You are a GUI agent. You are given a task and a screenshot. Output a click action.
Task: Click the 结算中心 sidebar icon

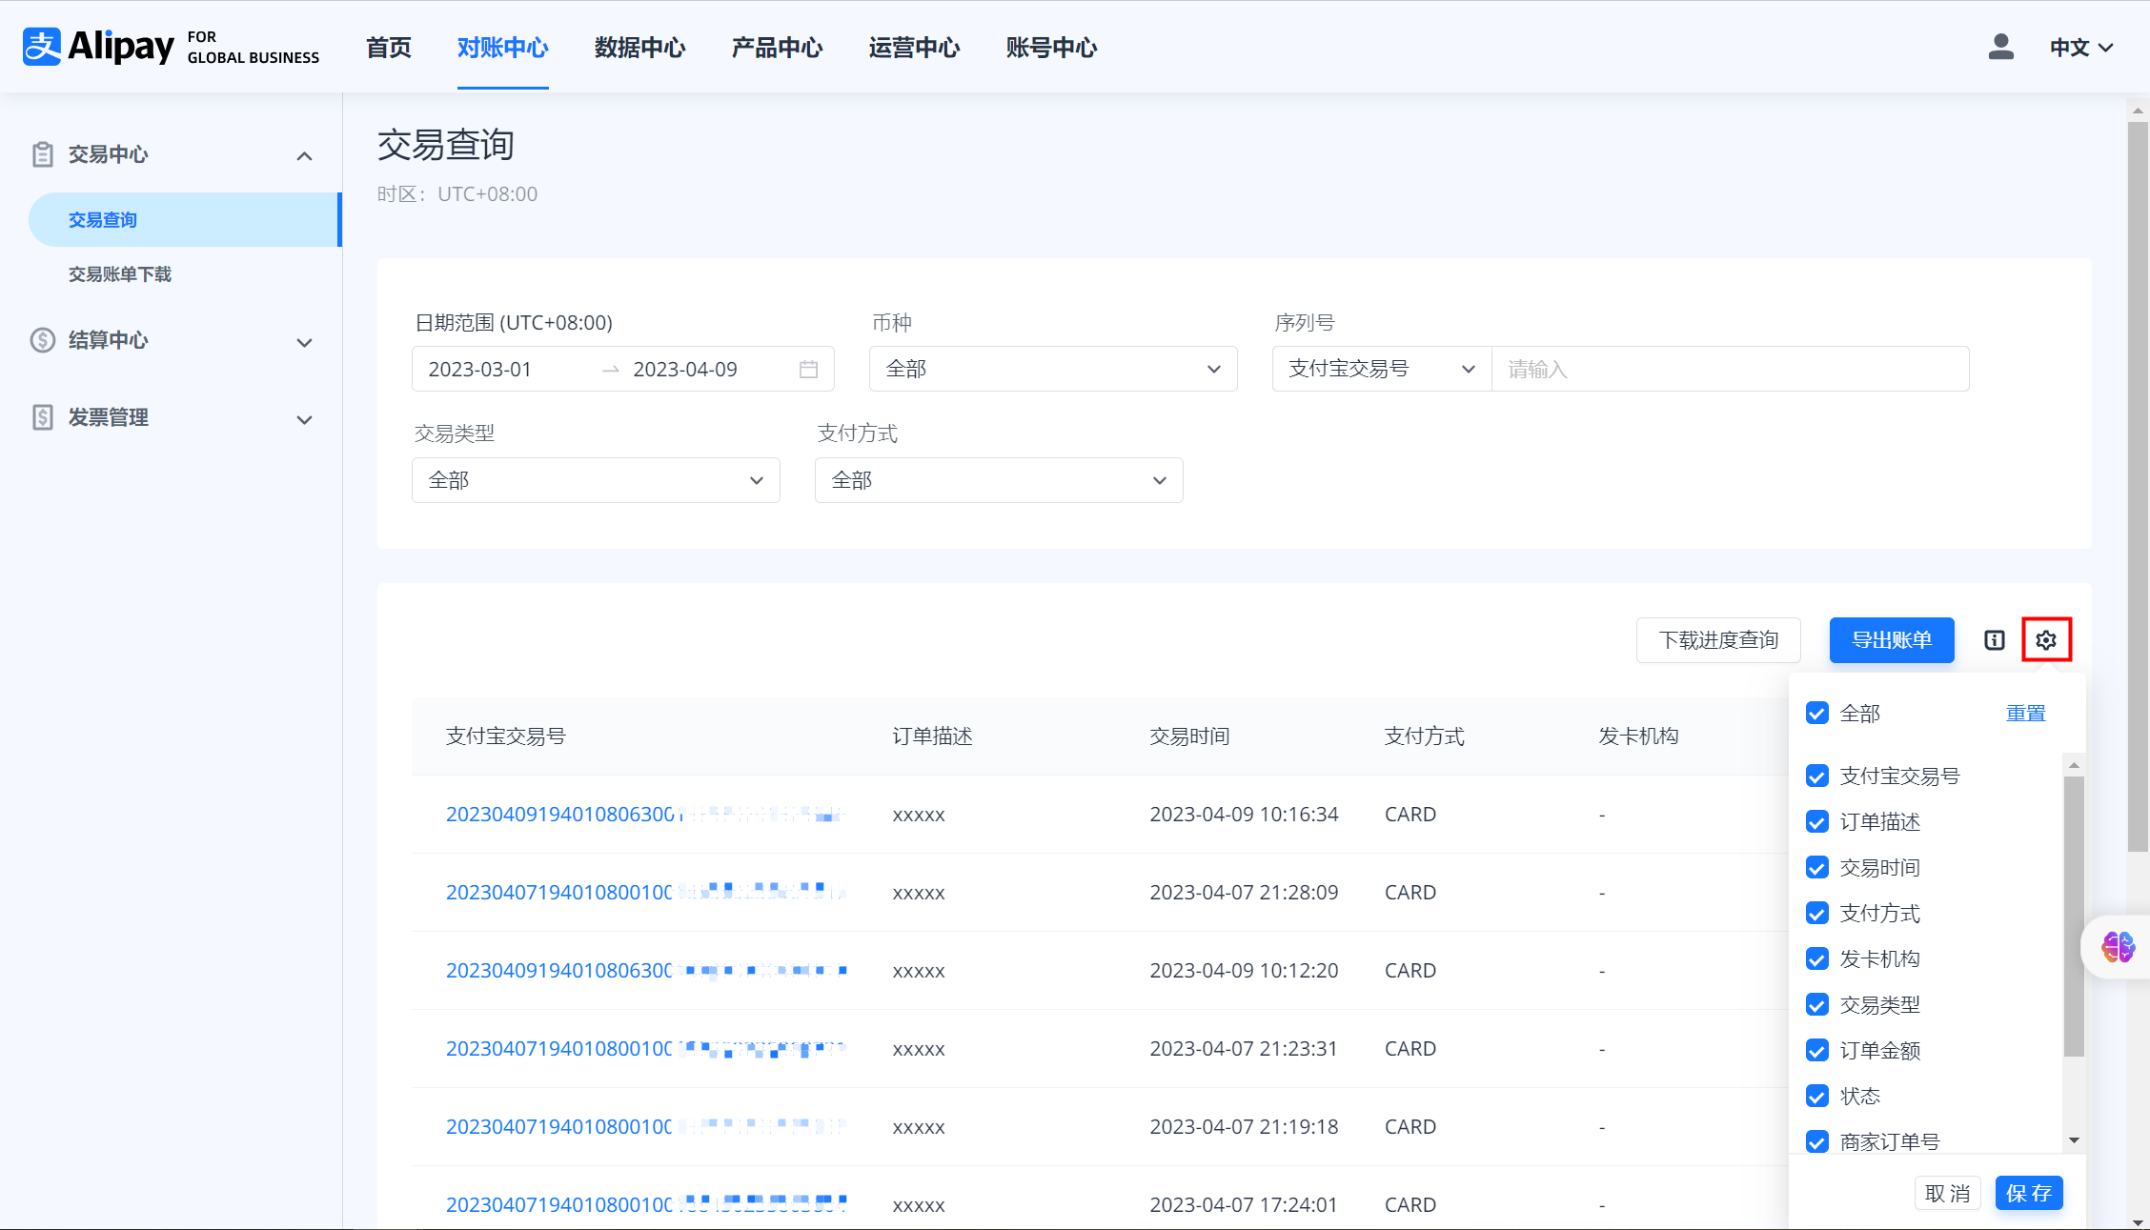(x=43, y=340)
